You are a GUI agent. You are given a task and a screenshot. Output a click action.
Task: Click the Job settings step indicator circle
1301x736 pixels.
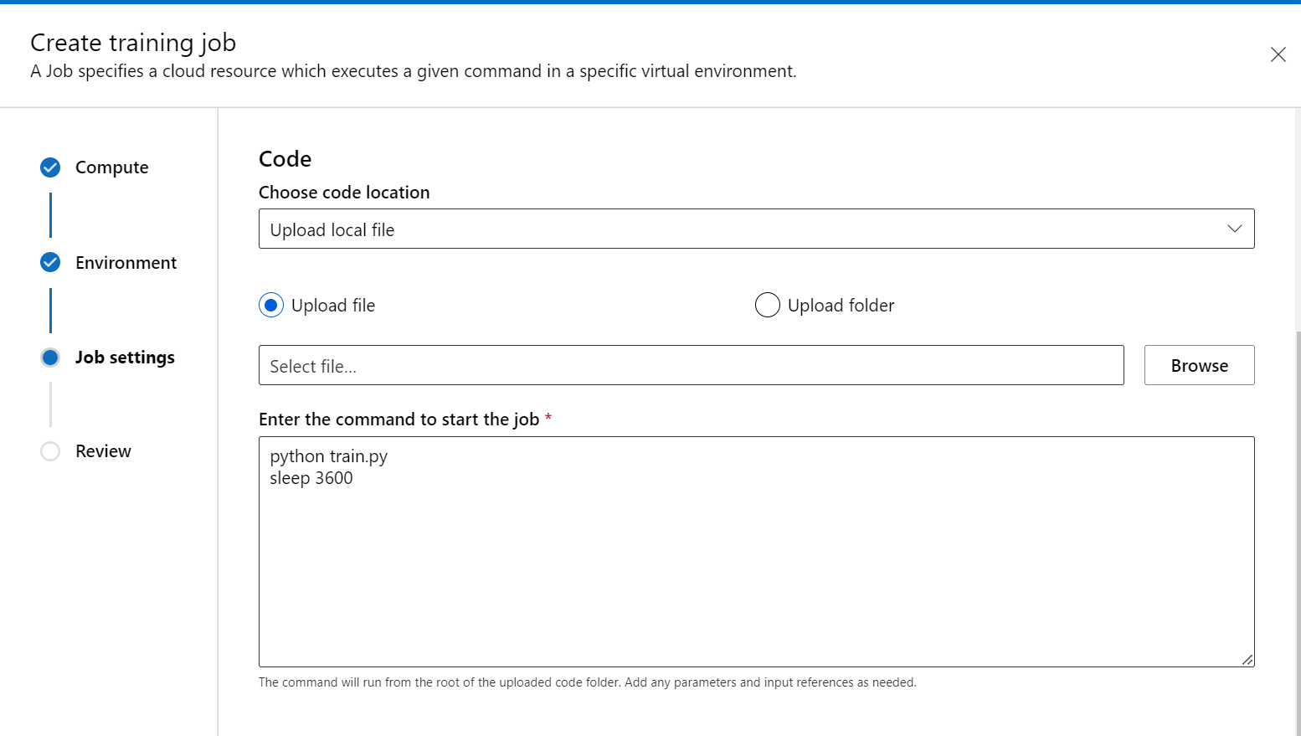(50, 358)
